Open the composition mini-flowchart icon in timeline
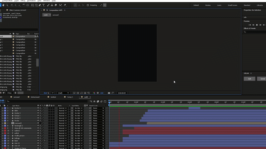The image size is (266, 149). (x=91, y=101)
